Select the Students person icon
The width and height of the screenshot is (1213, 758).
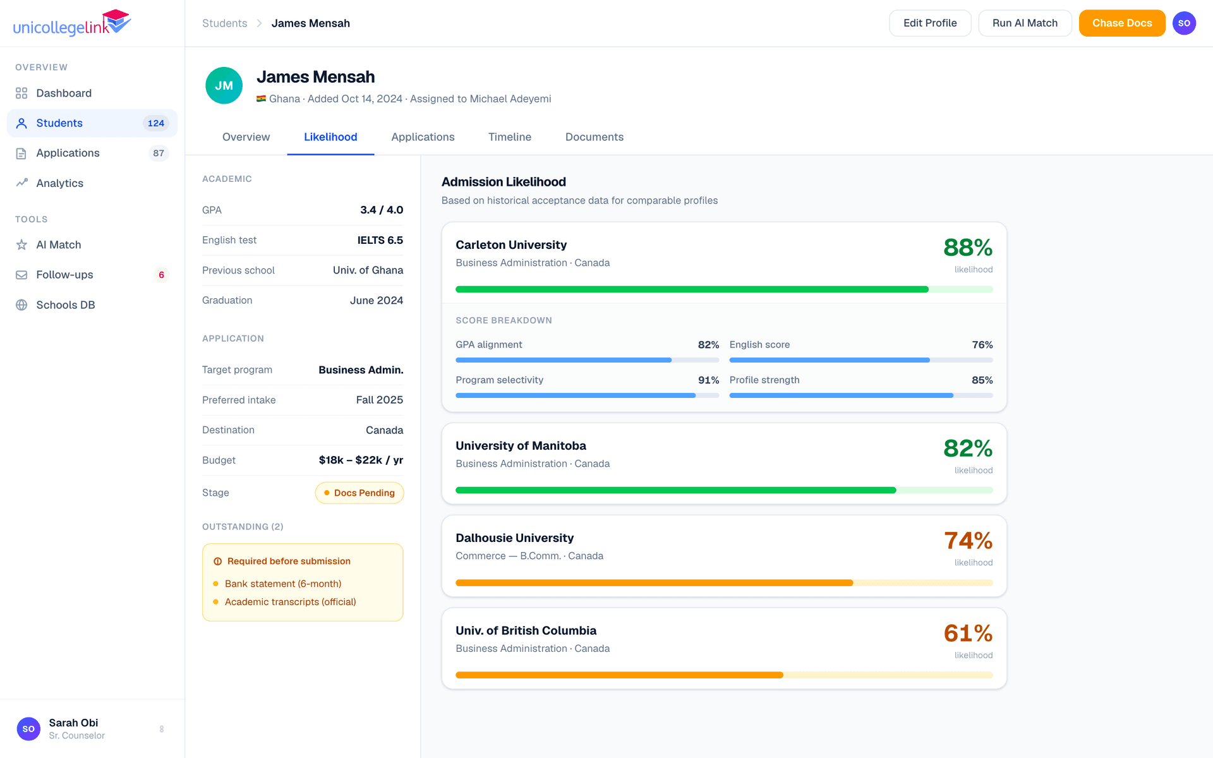point(21,123)
